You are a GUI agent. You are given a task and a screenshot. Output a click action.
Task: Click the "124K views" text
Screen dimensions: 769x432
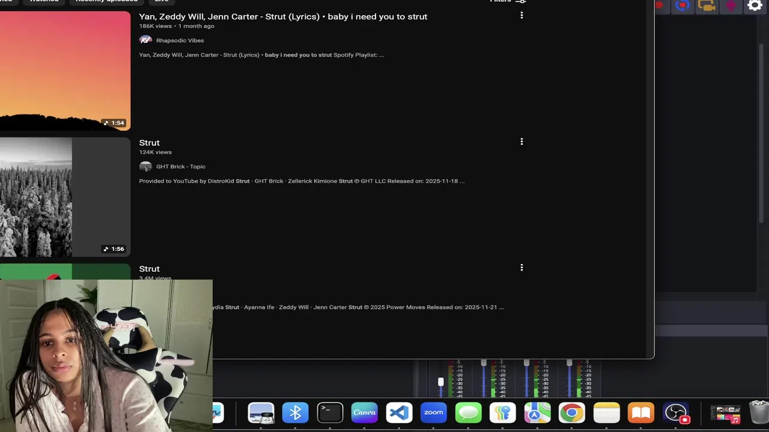(x=155, y=152)
